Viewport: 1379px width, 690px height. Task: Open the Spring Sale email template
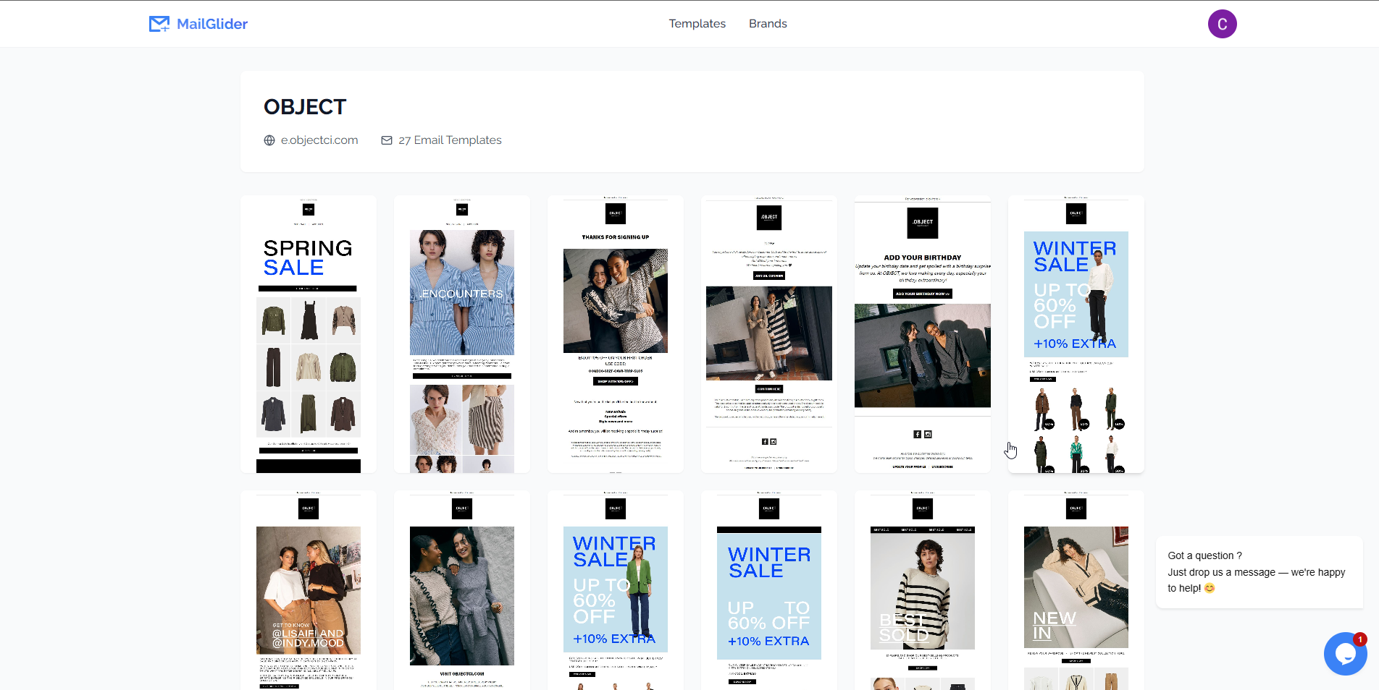pos(309,334)
